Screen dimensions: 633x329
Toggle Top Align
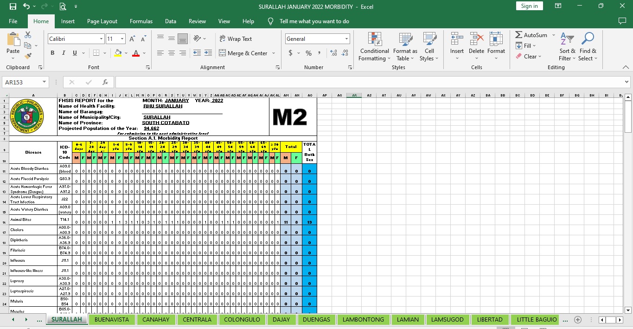(x=160, y=39)
